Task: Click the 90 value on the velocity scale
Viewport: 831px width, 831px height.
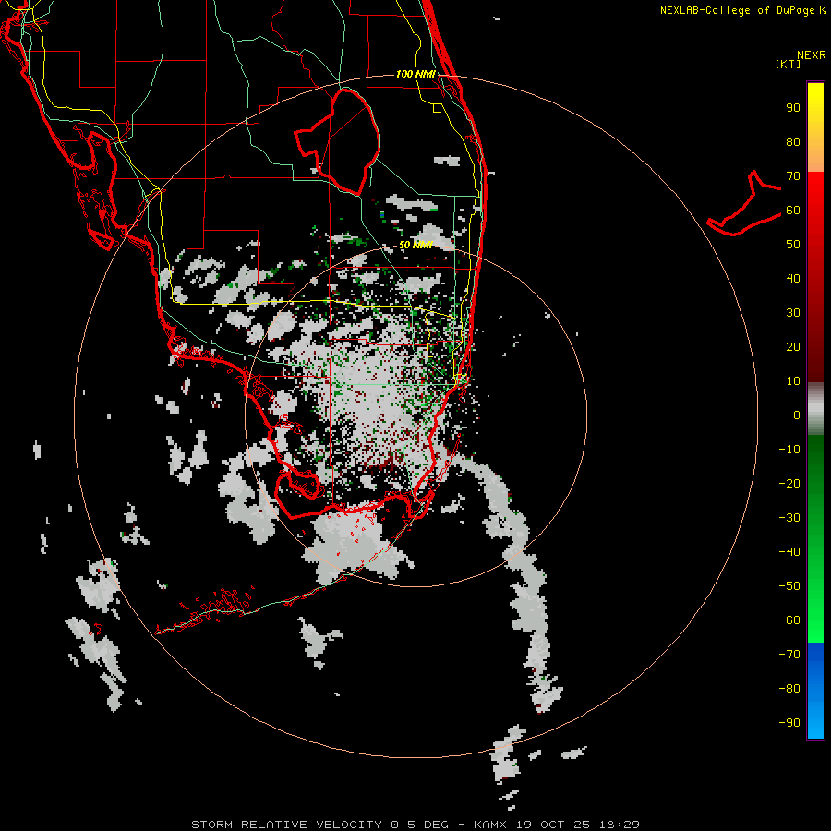Action: pyautogui.click(x=793, y=108)
